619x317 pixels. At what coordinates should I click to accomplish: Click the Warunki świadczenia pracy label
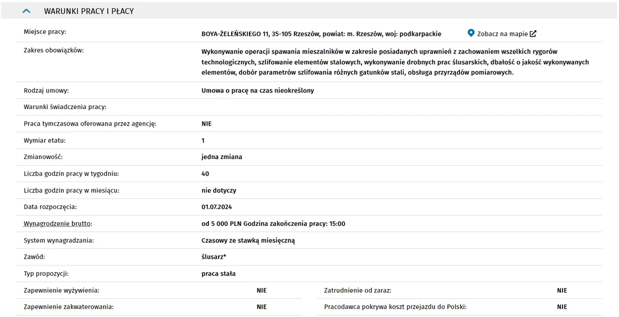click(x=65, y=107)
